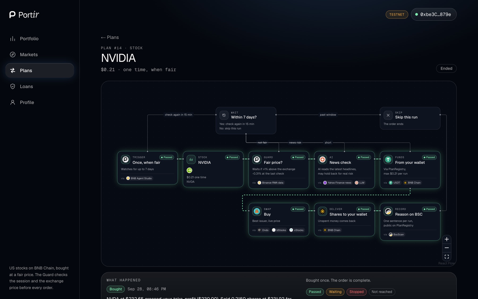Image resolution: width=478 pixels, height=299 pixels.
Task: Go back to Plans
Action: [110, 37]
